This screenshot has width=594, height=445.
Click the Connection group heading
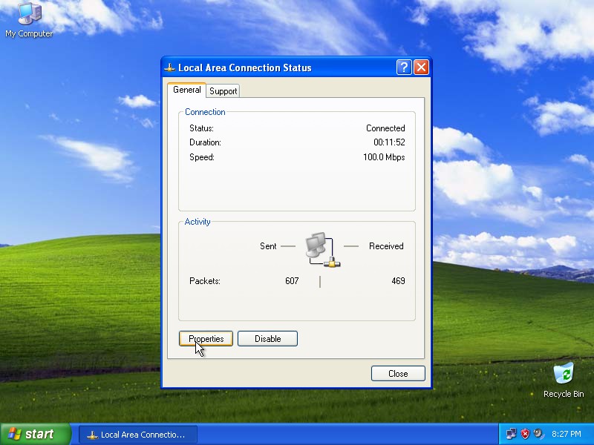pos(205,112)
